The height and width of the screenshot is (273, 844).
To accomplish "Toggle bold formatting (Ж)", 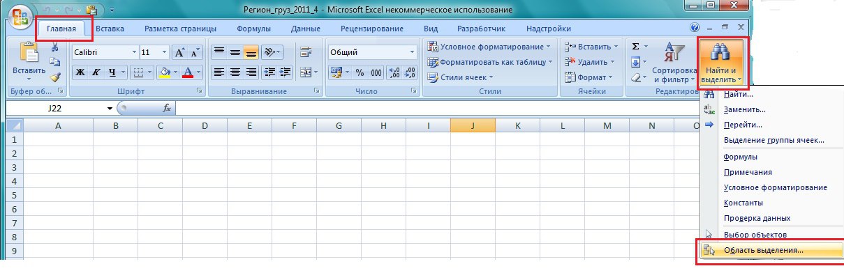I will pos(80,72).
